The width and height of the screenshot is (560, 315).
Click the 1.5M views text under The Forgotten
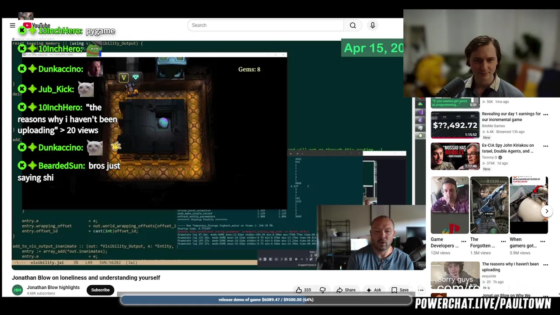(480, 253)
